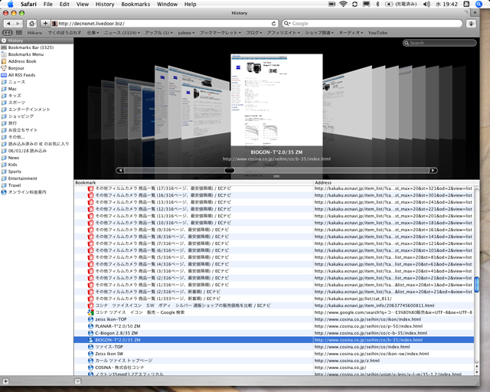The width and height of the screenshot is (490, 392).
Task: Open the View menu
Action: [x=83, y=4]
